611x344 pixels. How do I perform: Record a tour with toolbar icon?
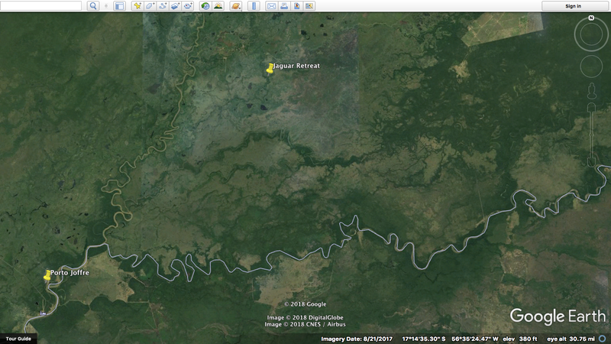tap(188, 6)
